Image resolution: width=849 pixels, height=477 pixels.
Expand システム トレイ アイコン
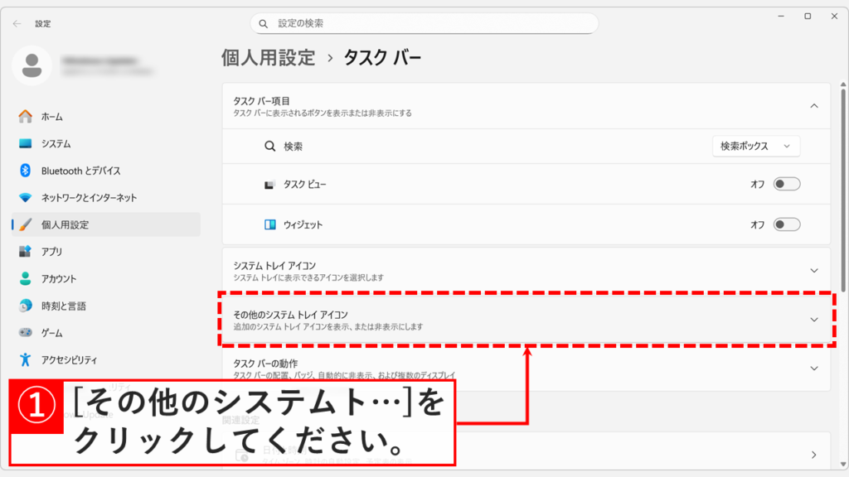[x=813, y=269]
